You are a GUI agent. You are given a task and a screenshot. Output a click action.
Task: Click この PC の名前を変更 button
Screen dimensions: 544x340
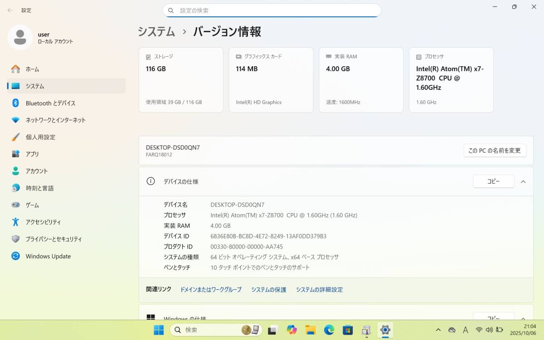point(495,151)
